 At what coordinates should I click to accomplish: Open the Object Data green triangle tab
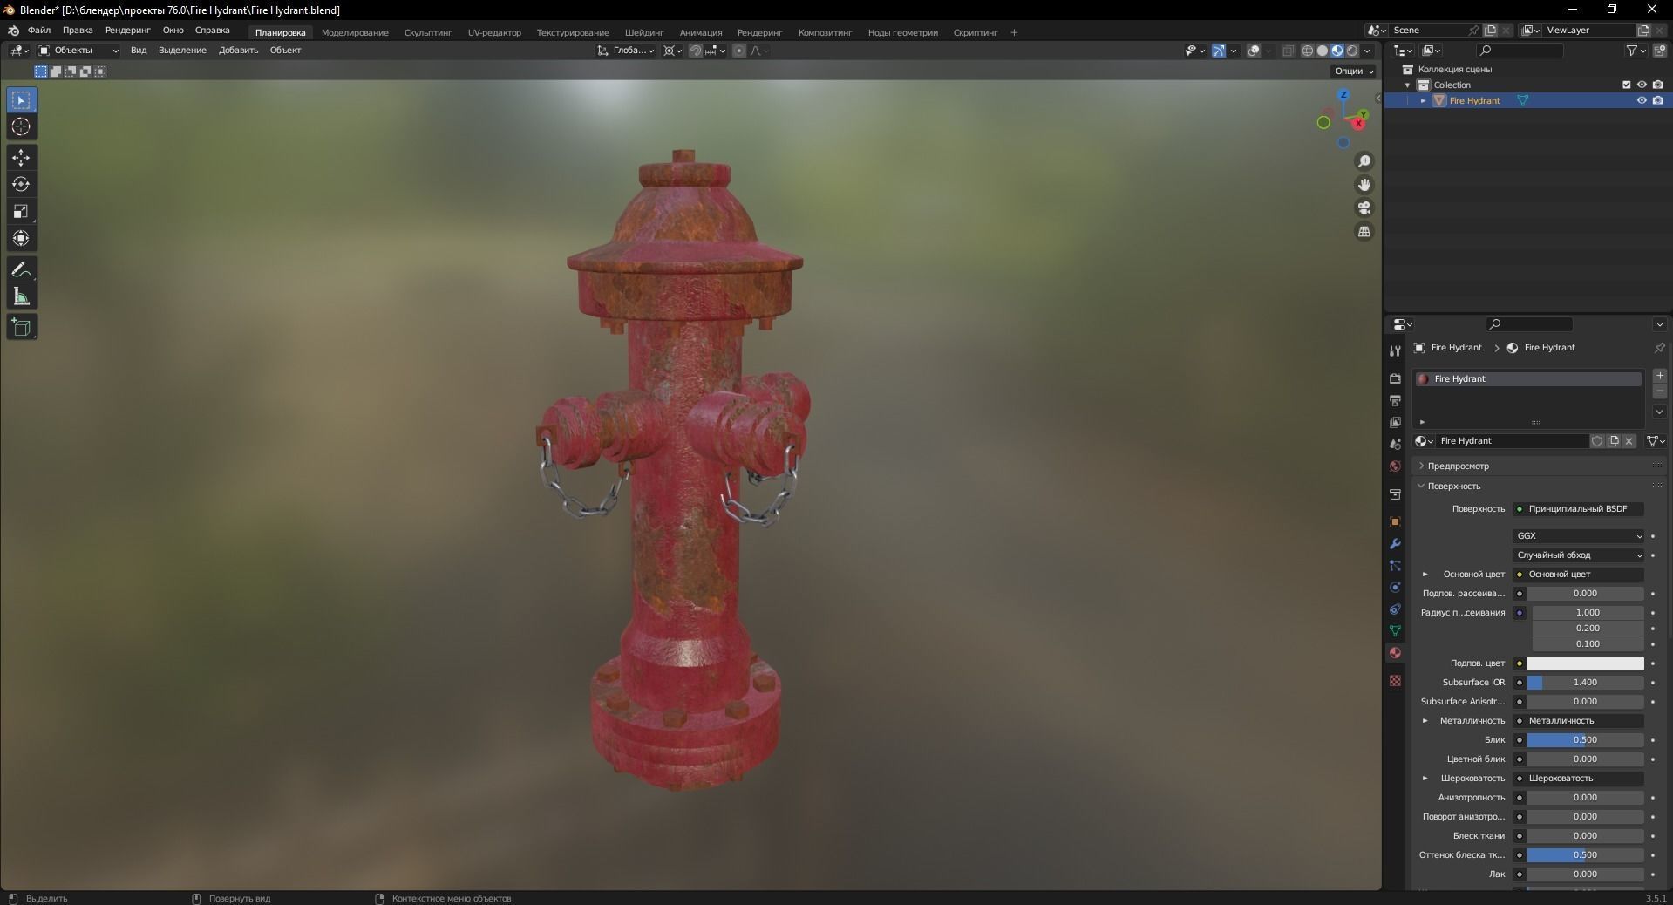coord(1395,630)
